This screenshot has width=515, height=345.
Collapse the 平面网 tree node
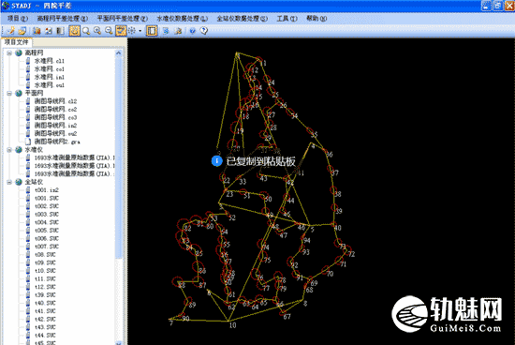click(x=9, y=93)
